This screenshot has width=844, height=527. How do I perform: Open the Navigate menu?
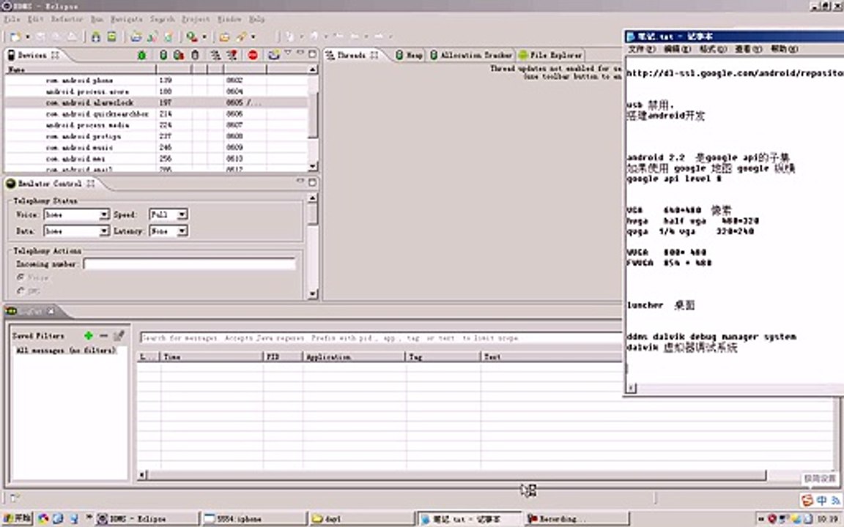coord(127,19)
